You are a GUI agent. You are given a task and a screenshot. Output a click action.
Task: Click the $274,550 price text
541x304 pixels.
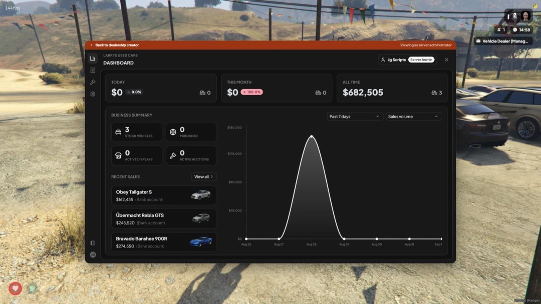coord(125,246)
